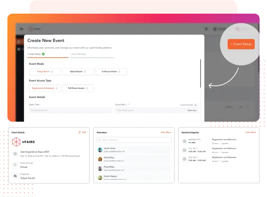Open Floyd Miles avatar

click(x=100, y=169)
